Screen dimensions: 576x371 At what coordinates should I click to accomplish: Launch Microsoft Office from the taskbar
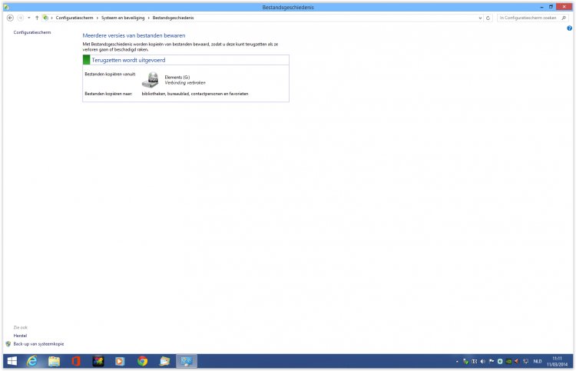tap(76, 361)
